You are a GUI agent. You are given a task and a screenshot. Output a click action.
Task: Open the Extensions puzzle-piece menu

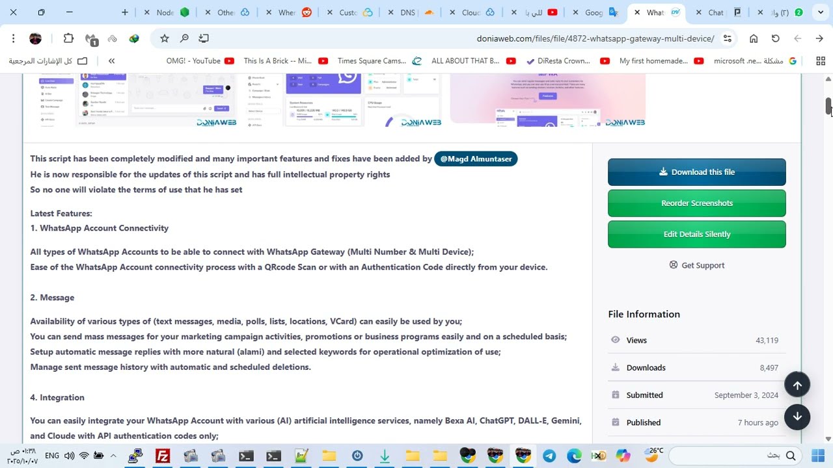[x=68, y=38]
